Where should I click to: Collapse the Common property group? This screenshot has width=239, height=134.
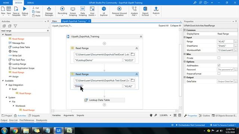click(x=184, y=30)
